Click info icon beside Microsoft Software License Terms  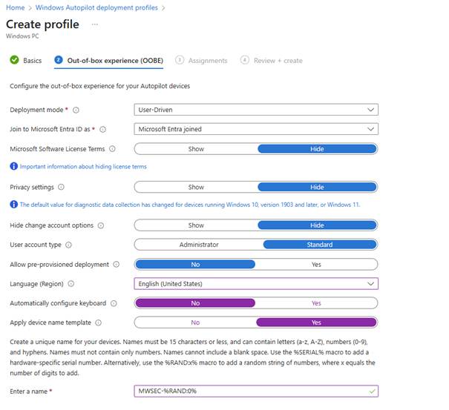point(112,148)
